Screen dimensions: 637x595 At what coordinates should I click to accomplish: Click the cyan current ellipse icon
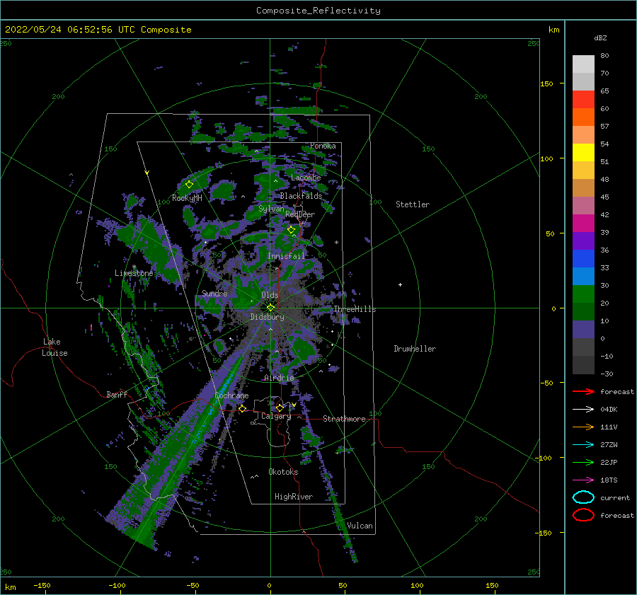(583, 497)
